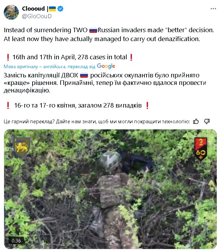The width and height of the screenshot is (217, 252).
Task: Open the @GloOouD handle link
Action: click(x=37, y=16)
